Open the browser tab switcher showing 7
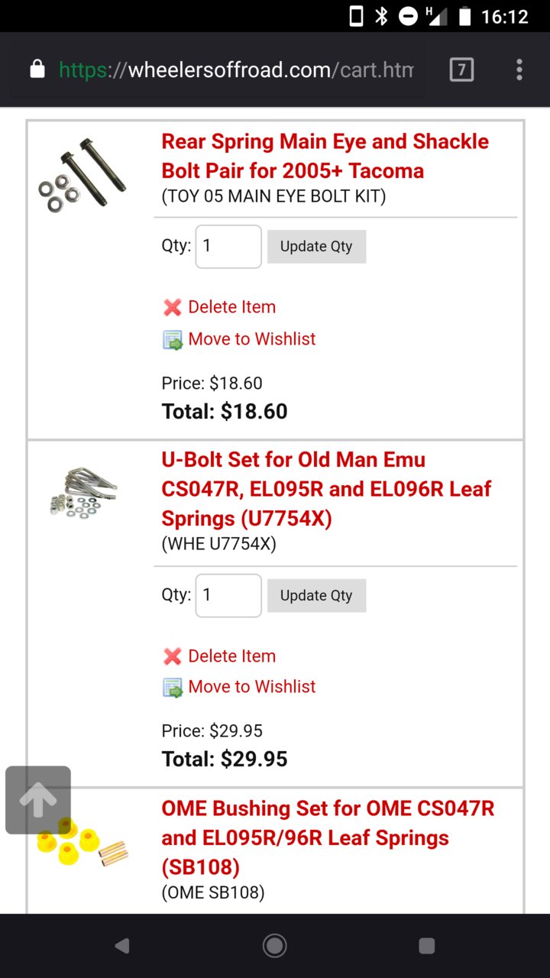 click(x=461, y=70)
